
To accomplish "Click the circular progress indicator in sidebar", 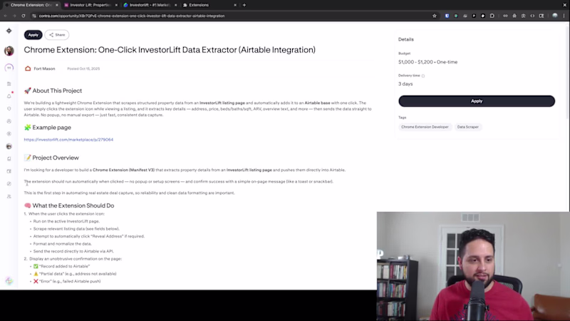I will click(x=9, y=68).
